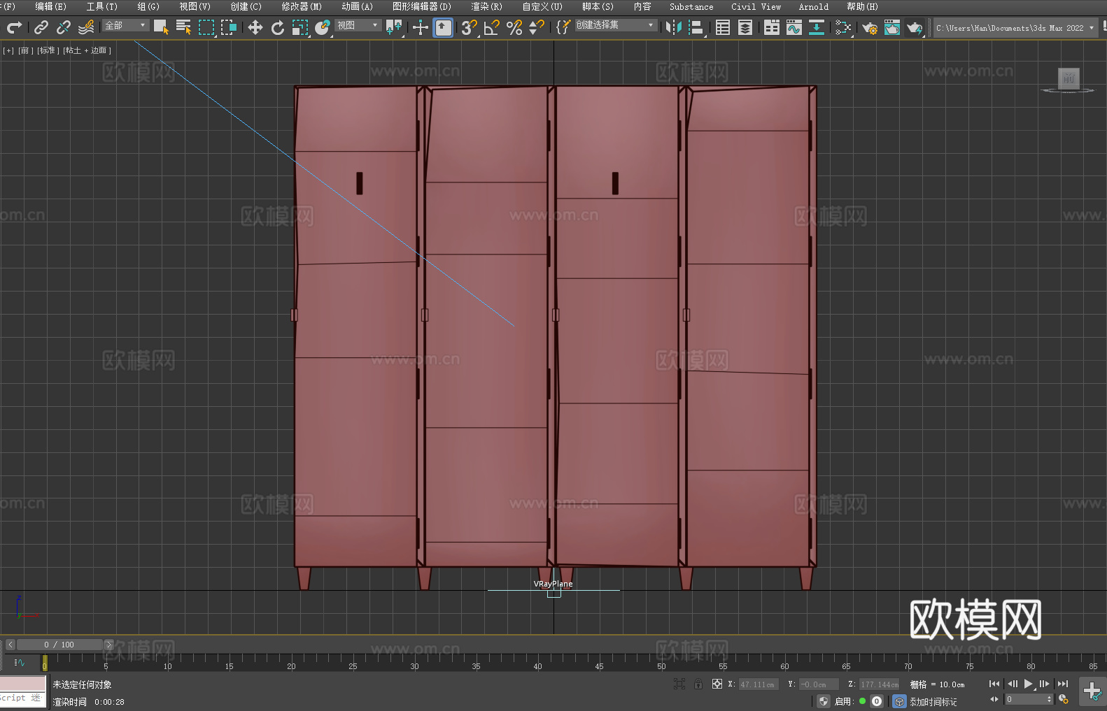Toggle the Selection Lock padlock

698,684
